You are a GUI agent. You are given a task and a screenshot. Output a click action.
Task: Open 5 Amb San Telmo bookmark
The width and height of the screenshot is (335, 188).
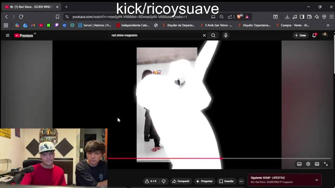(x=216, y=25)
